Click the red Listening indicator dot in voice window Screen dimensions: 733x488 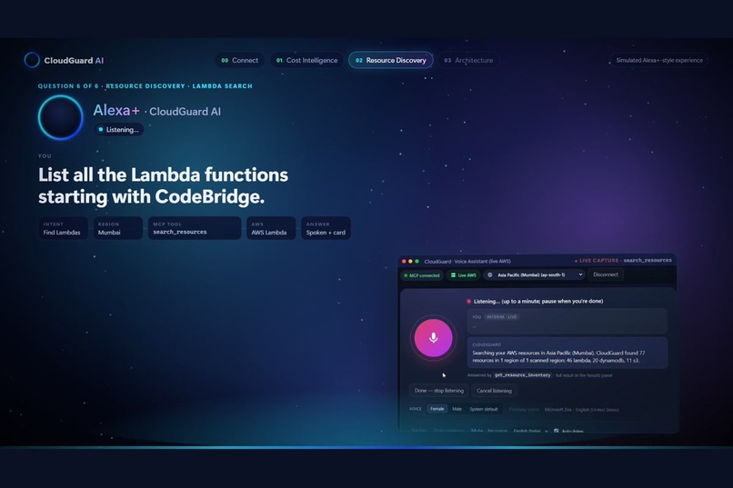coord(468,301)
